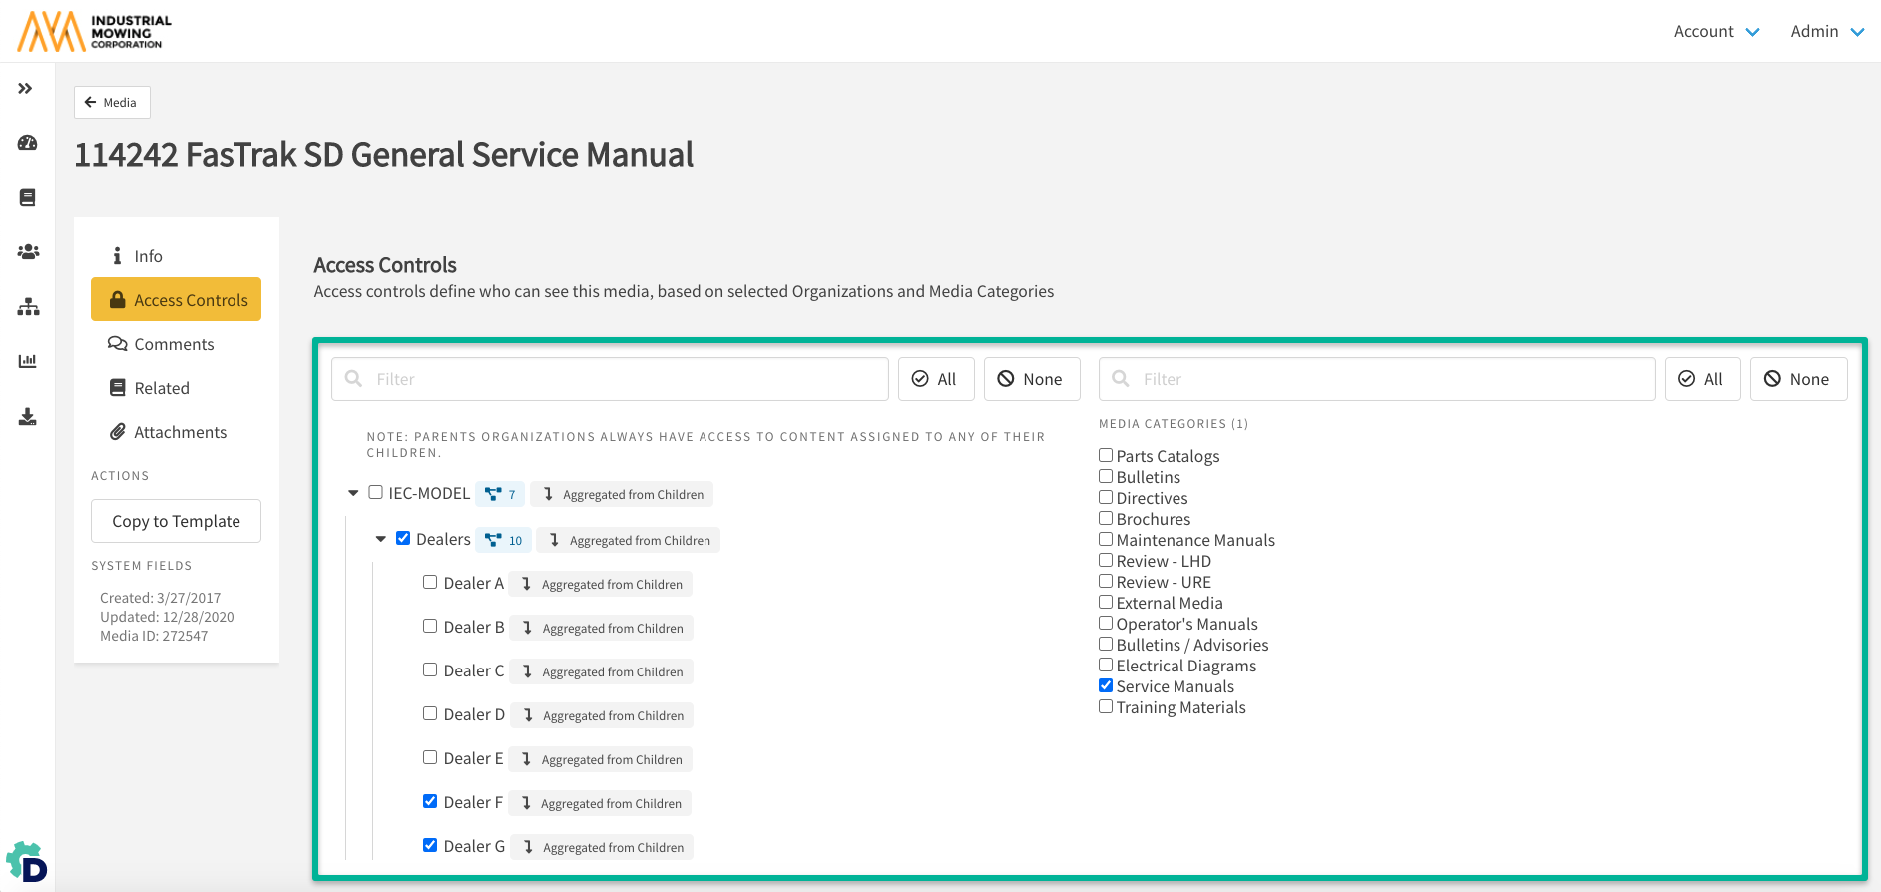Open the book icon in sidebar
1881x892 pixels.
[28, 198]
